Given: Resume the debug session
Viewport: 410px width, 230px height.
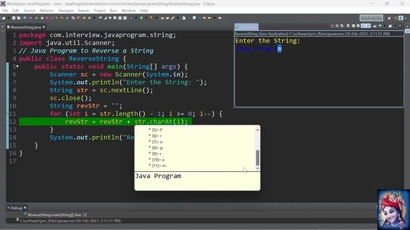Looking at the screenshot, I should click(37, 18).
